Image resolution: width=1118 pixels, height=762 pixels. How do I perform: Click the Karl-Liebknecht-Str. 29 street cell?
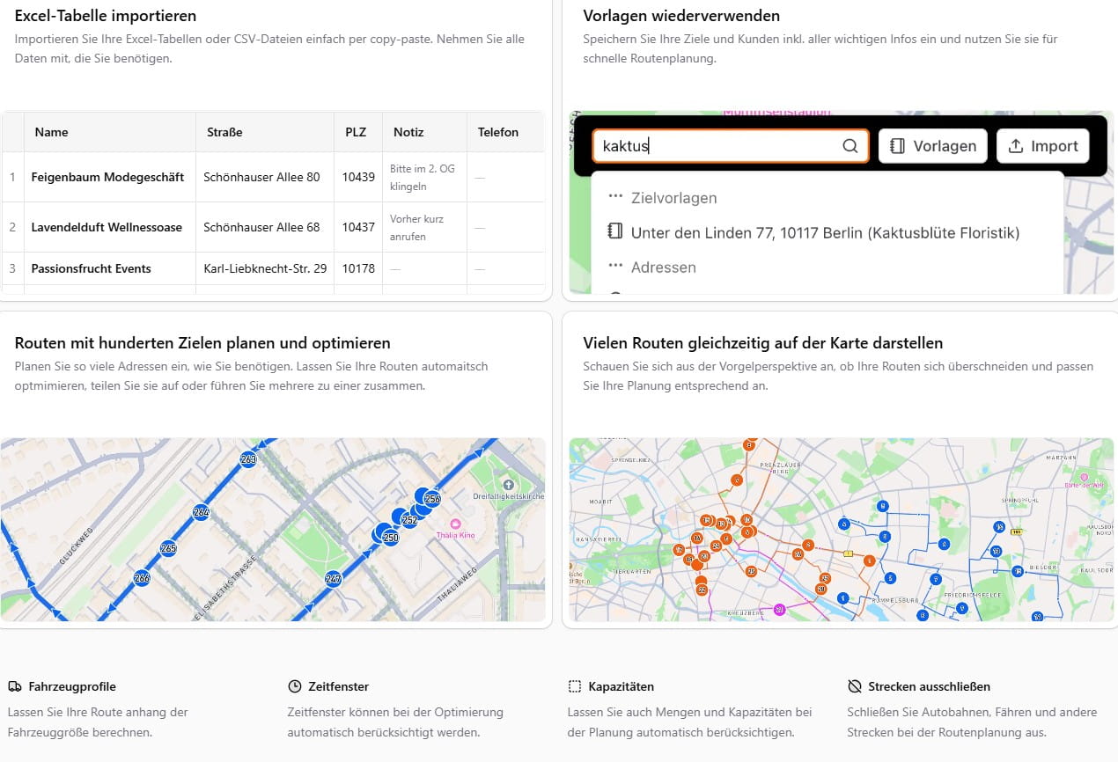tap(265, 268)
